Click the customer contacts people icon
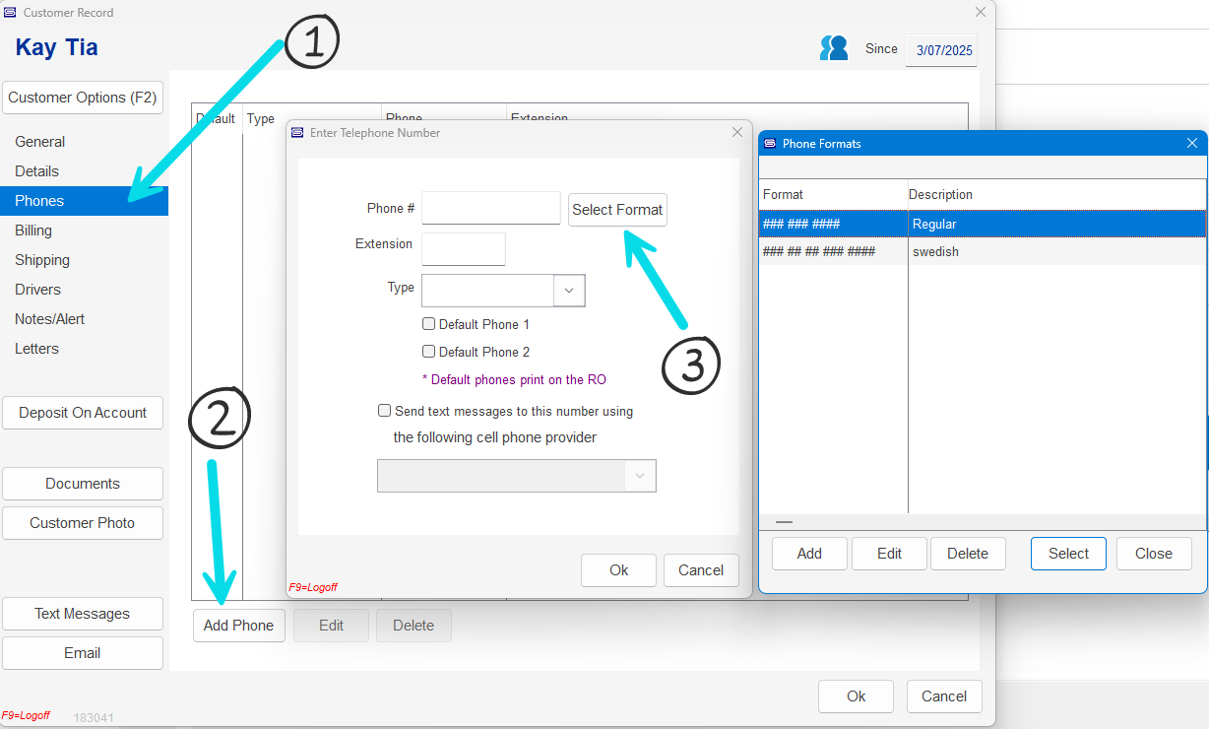 833,48
